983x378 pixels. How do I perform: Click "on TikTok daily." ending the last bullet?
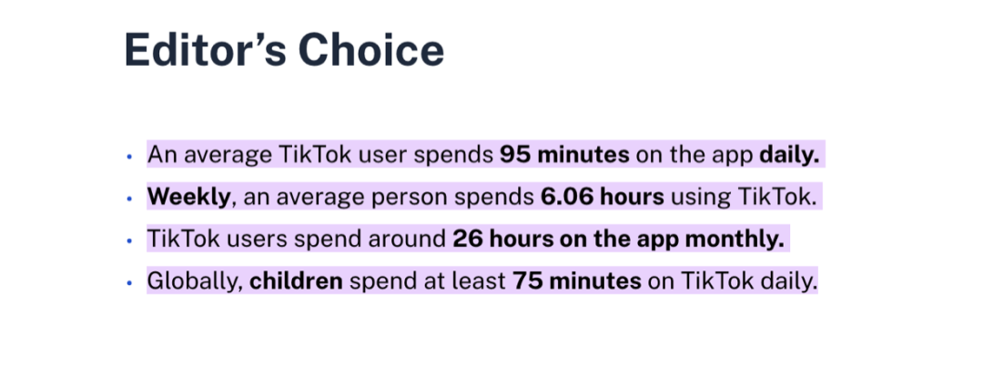click(733, 282)
